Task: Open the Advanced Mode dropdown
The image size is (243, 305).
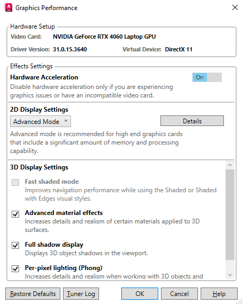Action: click(x=40, y=121)
